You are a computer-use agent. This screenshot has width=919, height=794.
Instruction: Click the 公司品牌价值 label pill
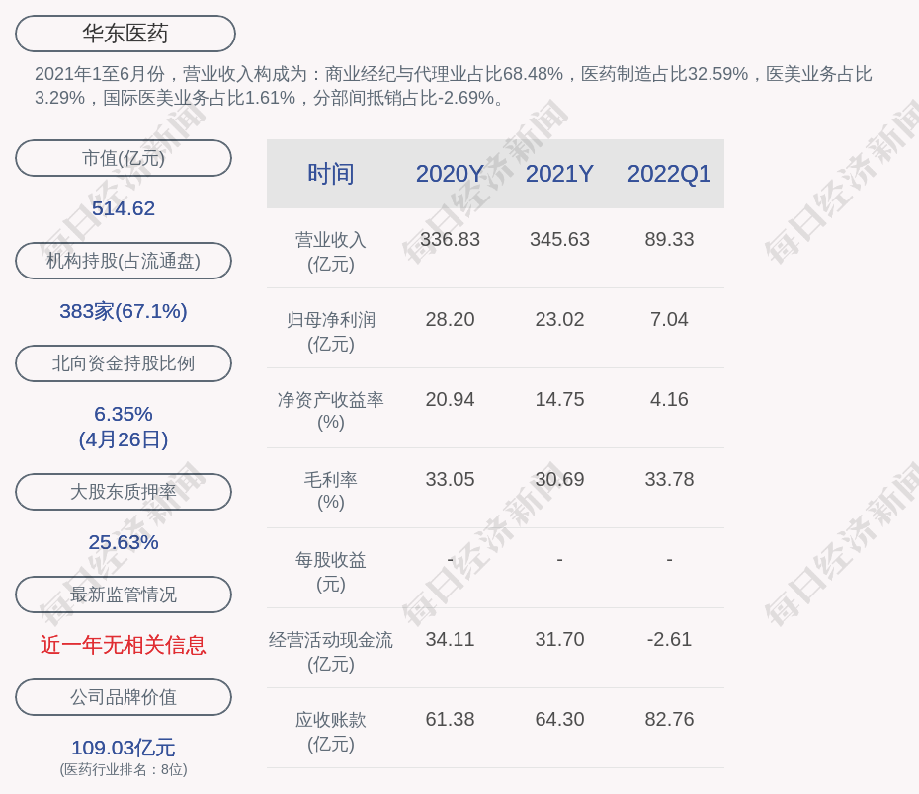[124, 697]
